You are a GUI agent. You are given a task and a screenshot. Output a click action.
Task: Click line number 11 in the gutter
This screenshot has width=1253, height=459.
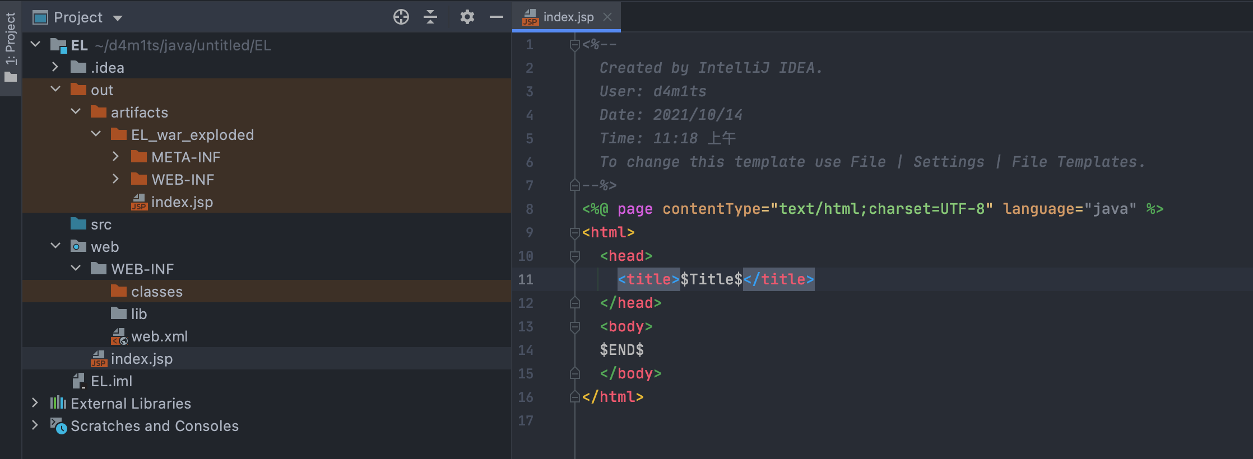tap(525, 279)
